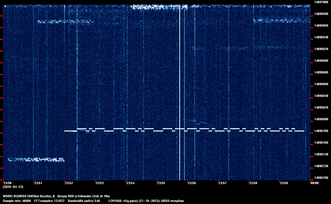Click the 14096840 frequency scale label

pos(321,96)
